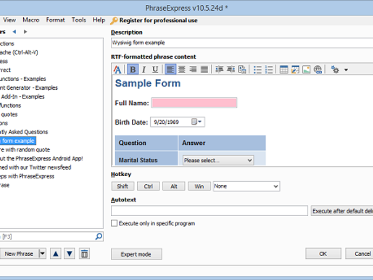Screen dimensions: 373x280
Task: Select the Generator - Examples tree item
Action: point(29,88)
